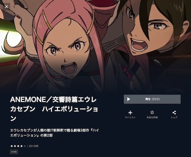191x157 pixels.
Task: Add to list with the plus icon
Action: tap(130, 113)
